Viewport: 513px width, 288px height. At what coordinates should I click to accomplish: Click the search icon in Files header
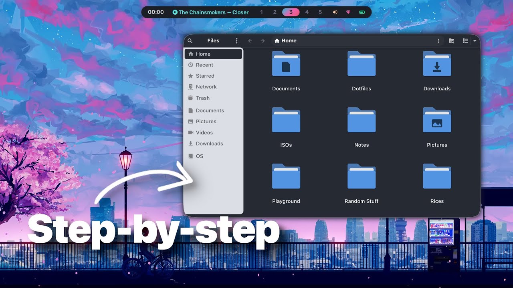coord(190,41)
